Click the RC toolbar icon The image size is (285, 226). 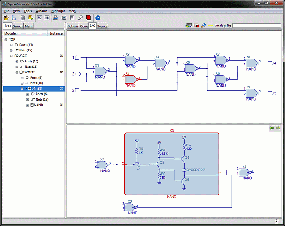pos(47,18)
